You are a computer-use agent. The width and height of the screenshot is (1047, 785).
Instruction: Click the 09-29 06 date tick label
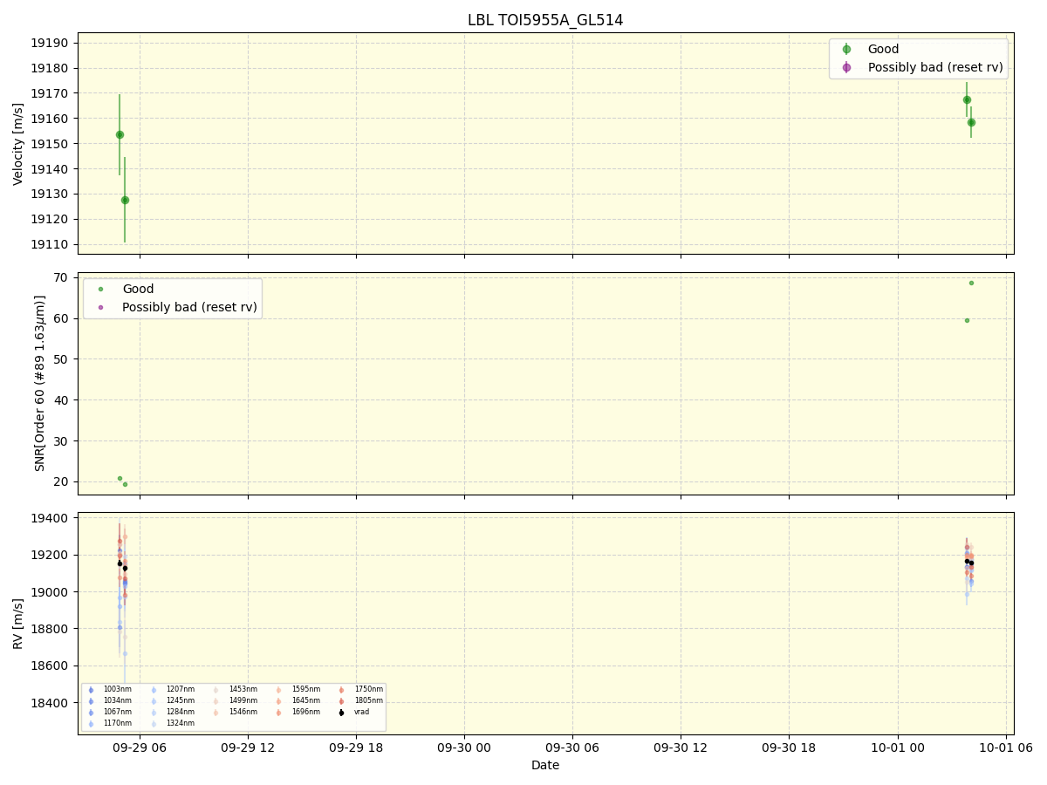tap(140, 747)
